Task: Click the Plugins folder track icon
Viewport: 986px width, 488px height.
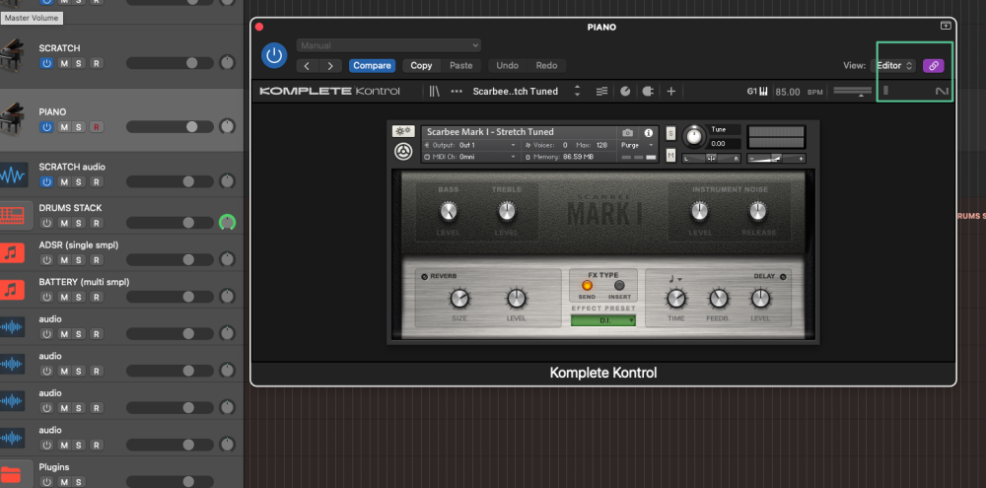Action: point(12,474)
